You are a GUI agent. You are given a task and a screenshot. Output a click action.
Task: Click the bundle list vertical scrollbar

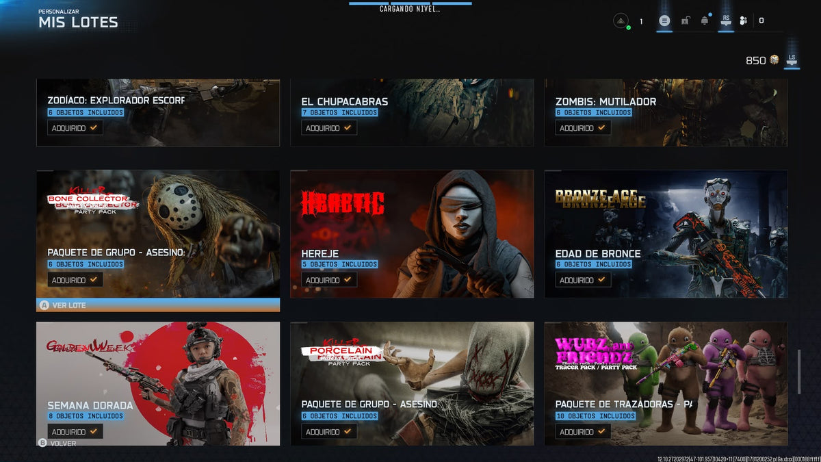pos(798,372)
